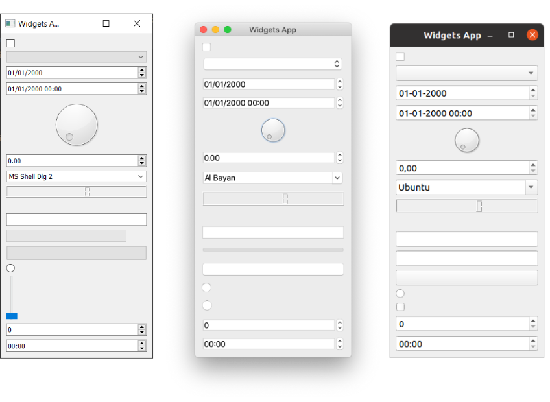Decrement the 00:00 time value in Windows window
This screenshot has width=550, height=402.
click(142, 348)
